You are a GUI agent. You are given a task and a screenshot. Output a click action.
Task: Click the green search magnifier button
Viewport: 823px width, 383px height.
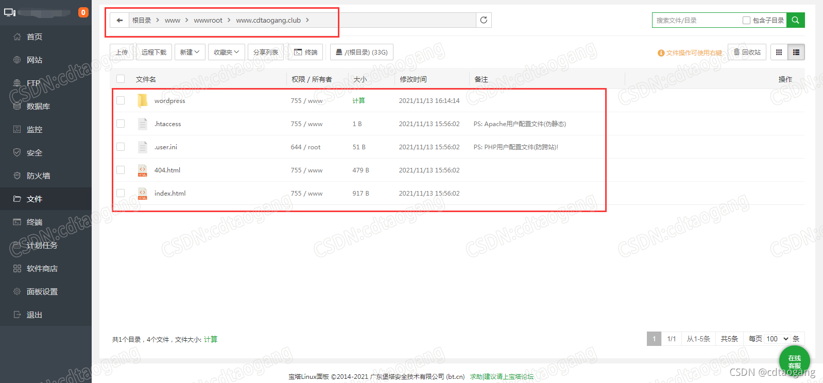click(796, 20)
